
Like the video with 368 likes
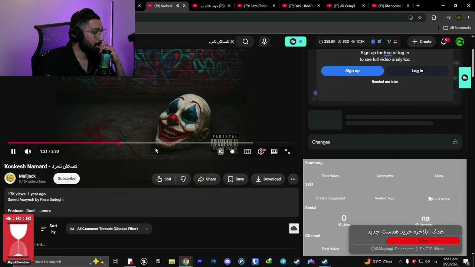163,179
